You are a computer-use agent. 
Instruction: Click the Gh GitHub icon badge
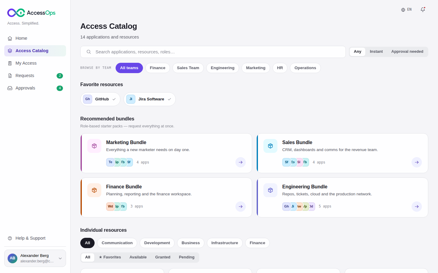pos(88,99)
